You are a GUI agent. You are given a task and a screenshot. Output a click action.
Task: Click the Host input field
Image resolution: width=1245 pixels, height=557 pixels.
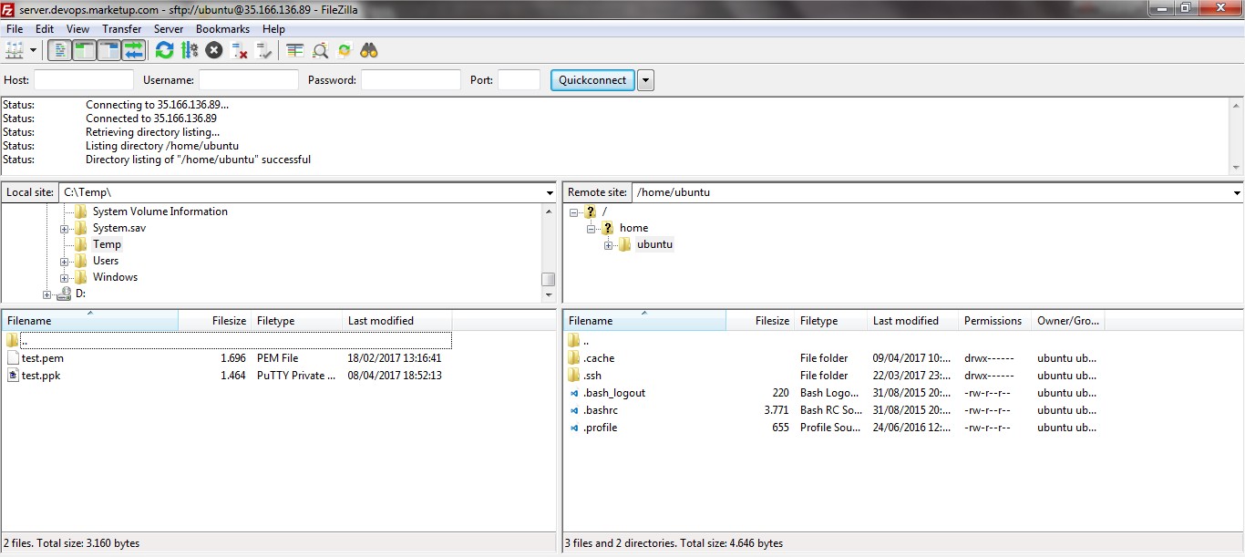[x=84, y=80]
